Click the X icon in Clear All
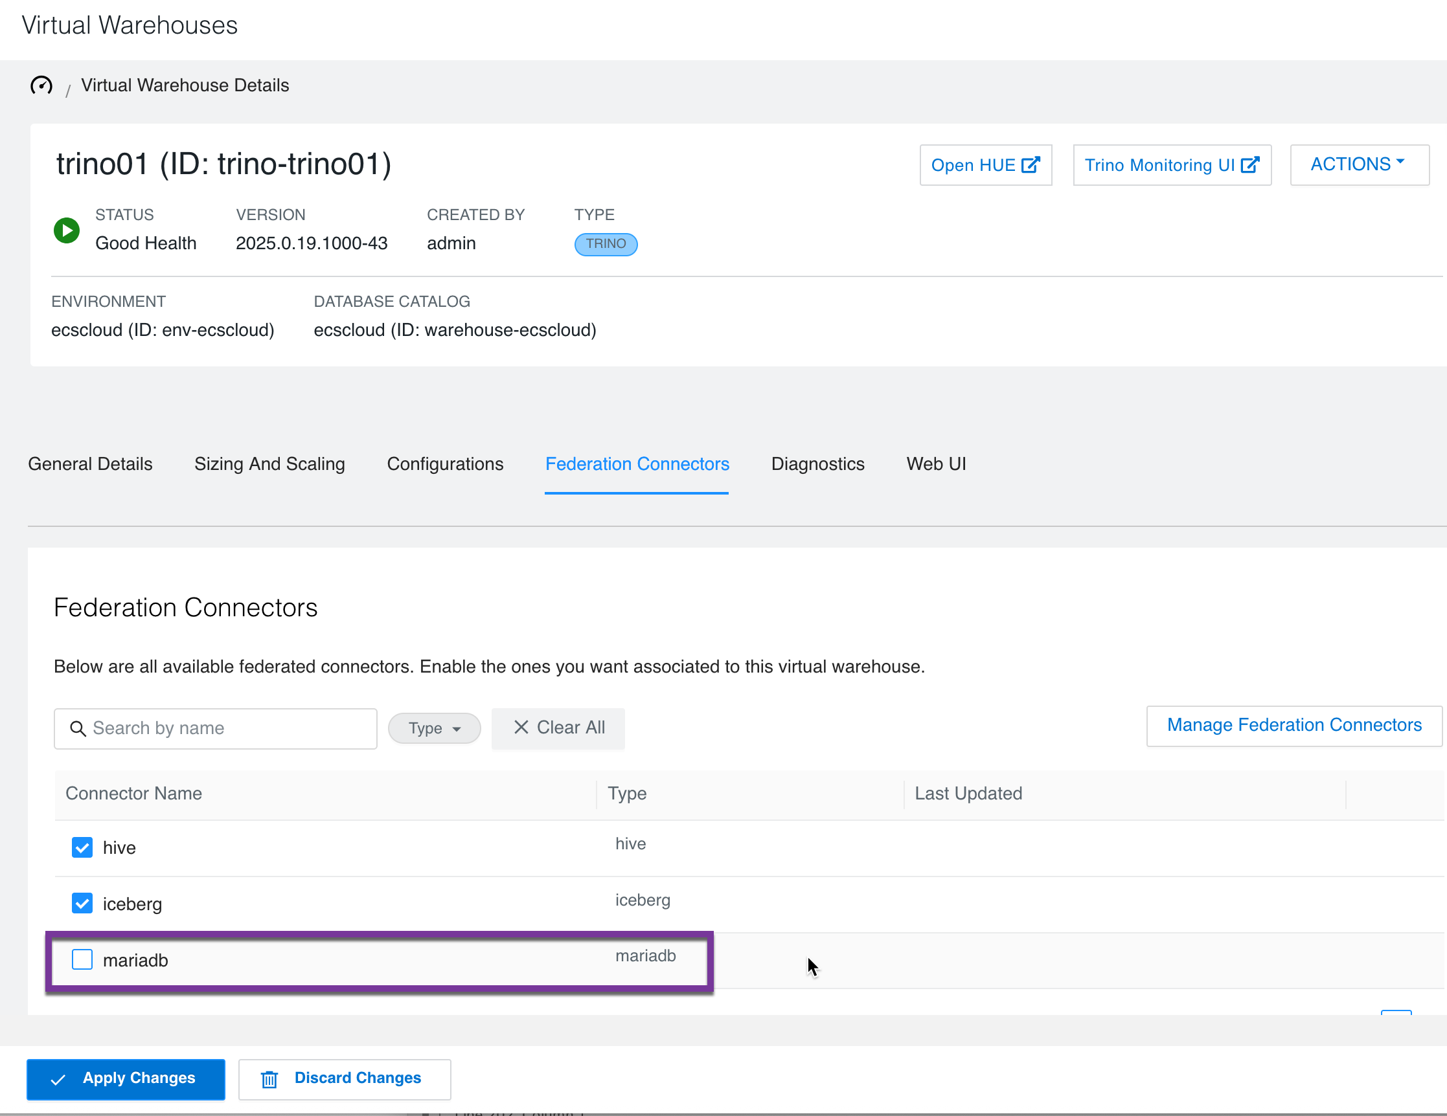Image resolution: width=1447 pixels, height=1116 pixels. pyautogui.click(x=521, y=727)
